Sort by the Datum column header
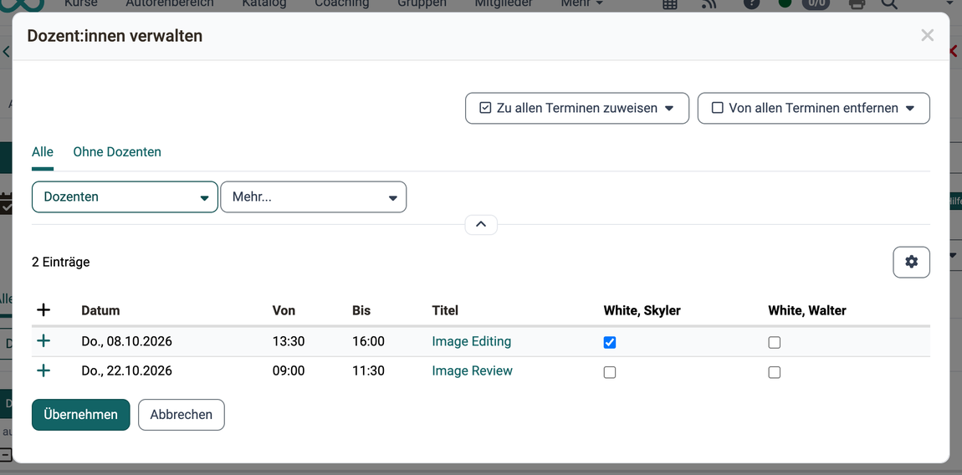 (x=100, y=310)
